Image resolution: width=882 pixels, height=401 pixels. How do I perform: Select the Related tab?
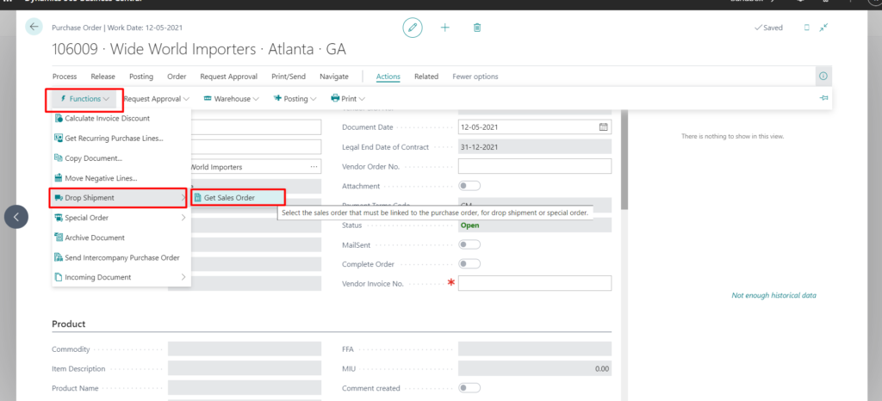(x=426, y=77)
